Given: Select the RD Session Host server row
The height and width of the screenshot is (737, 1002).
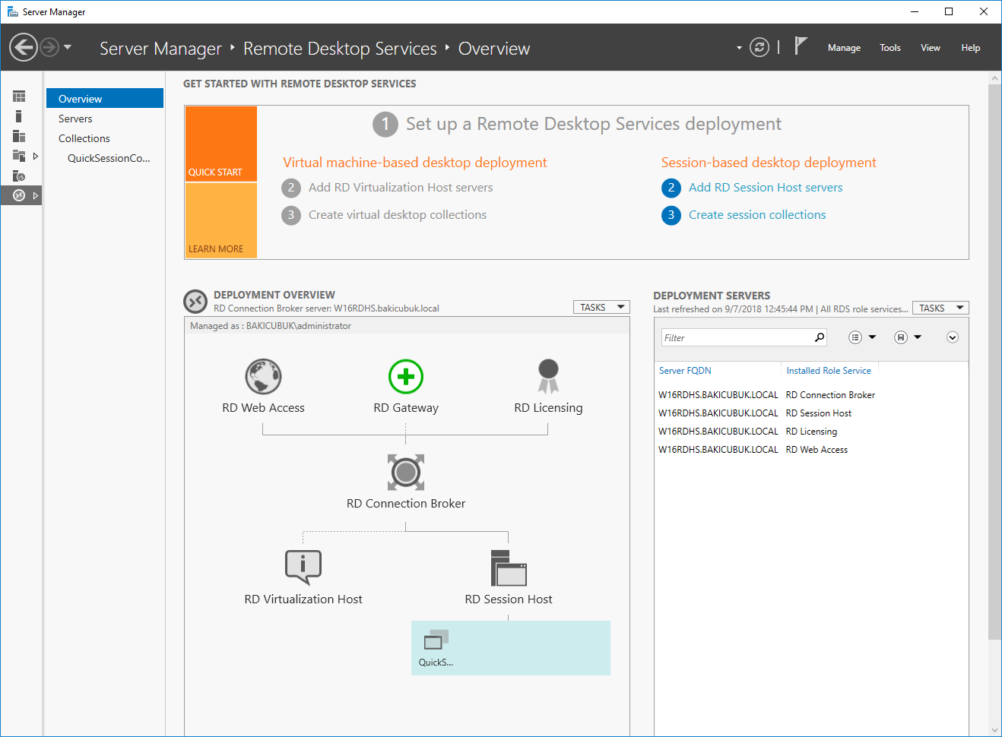Looking at the screenshot, I should point(810,413).
